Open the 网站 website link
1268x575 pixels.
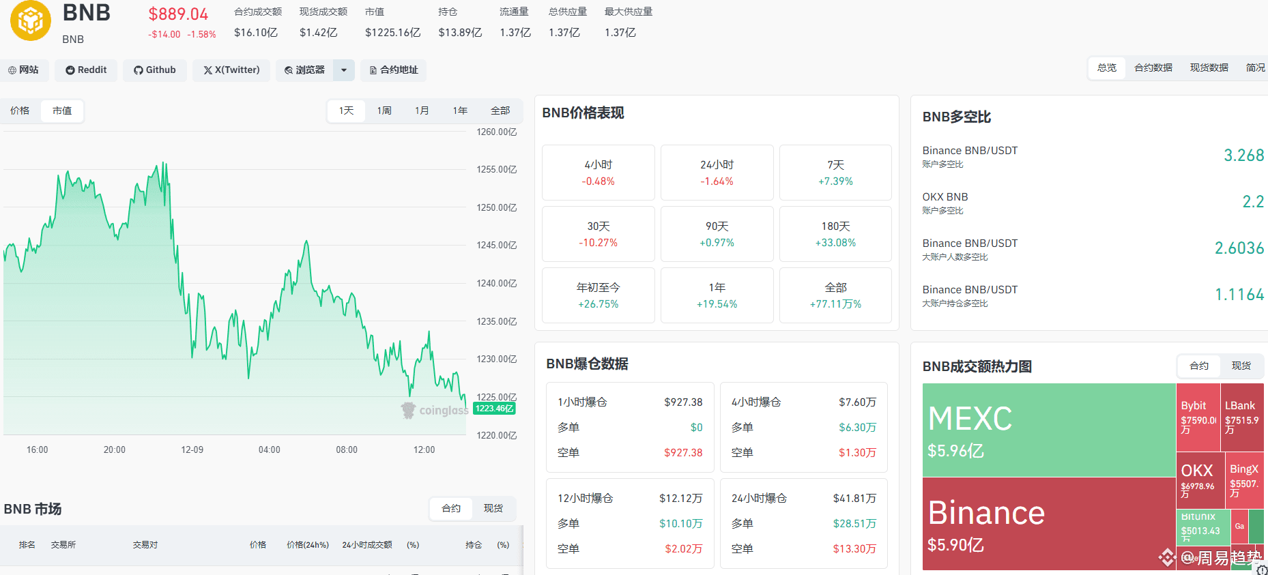coord(23,70)
